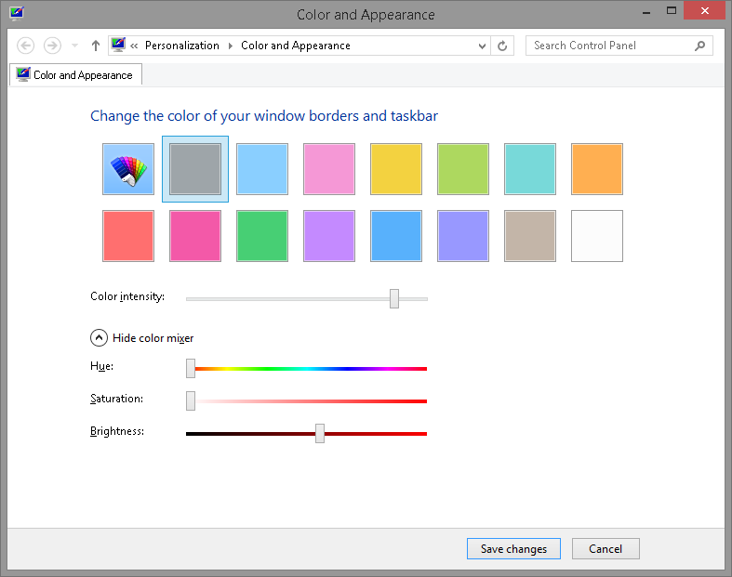Go up one folder level arrow
Image resolution: width=732 pixels, height=577 pixels.
click(95, 46)
